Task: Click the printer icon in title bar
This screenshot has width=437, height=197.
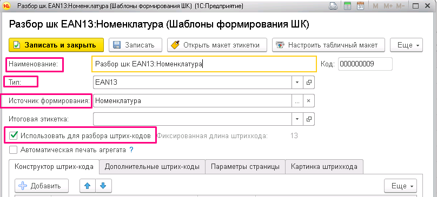Action: point(333,6)
